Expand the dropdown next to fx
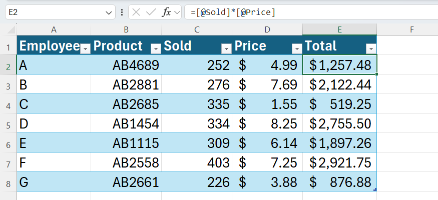 coord(177,12)
